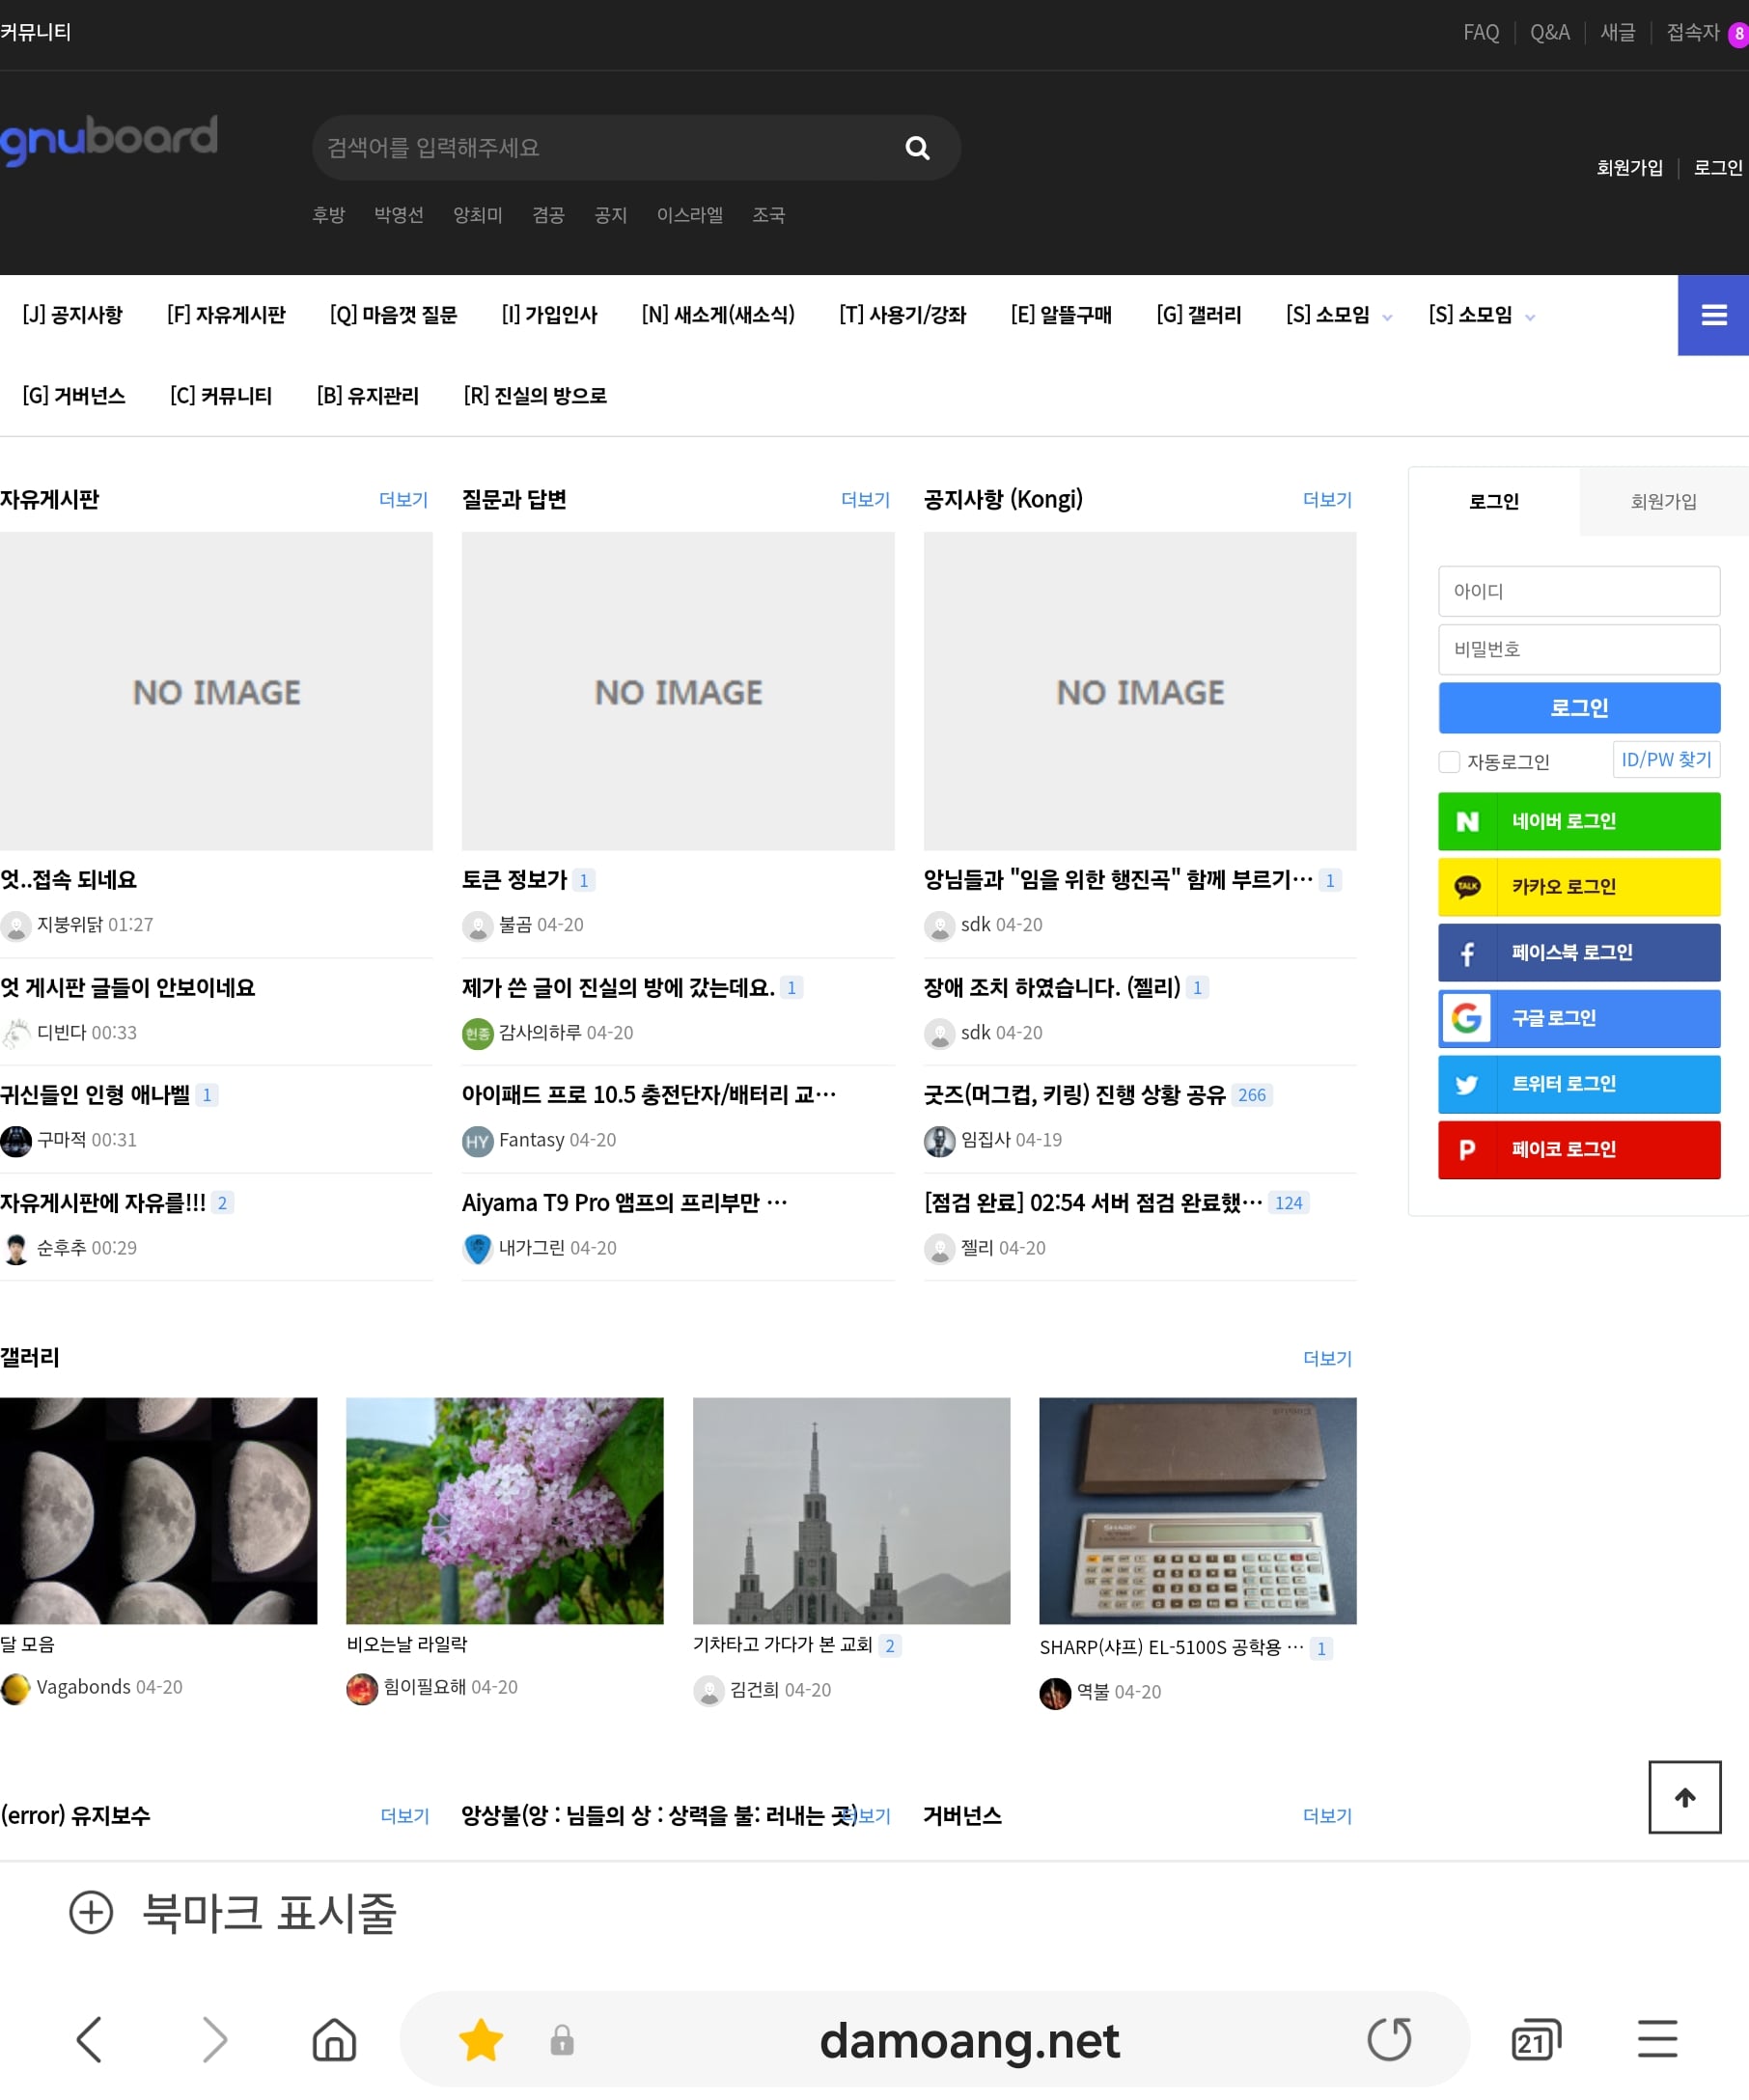Click the scroll-to-top arrow button

pyautogui.click(x=1685, y=1797)
